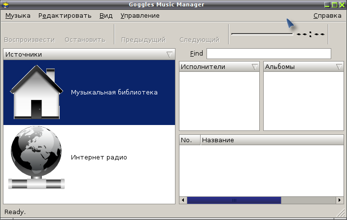This screenshot has height=220, width=347.
Task: Click the Предыдущий track button
Action: (143, 40)
